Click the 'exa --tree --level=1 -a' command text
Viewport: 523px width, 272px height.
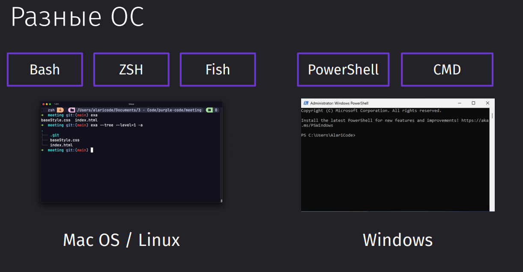click(x=117, y=125)
